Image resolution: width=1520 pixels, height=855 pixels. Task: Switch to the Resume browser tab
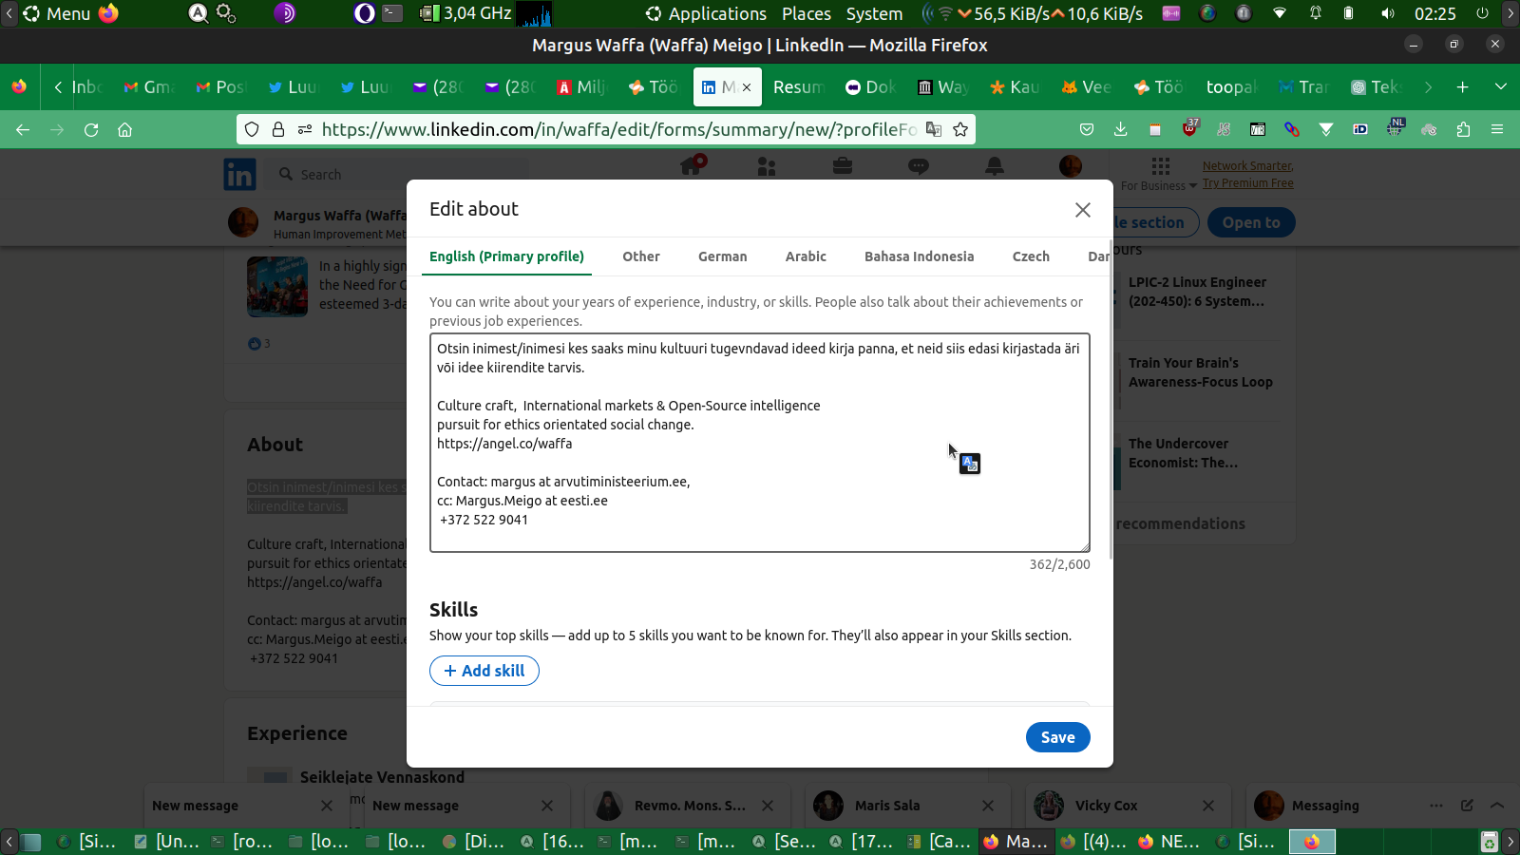pyautogui.click(x=798, y=87)
